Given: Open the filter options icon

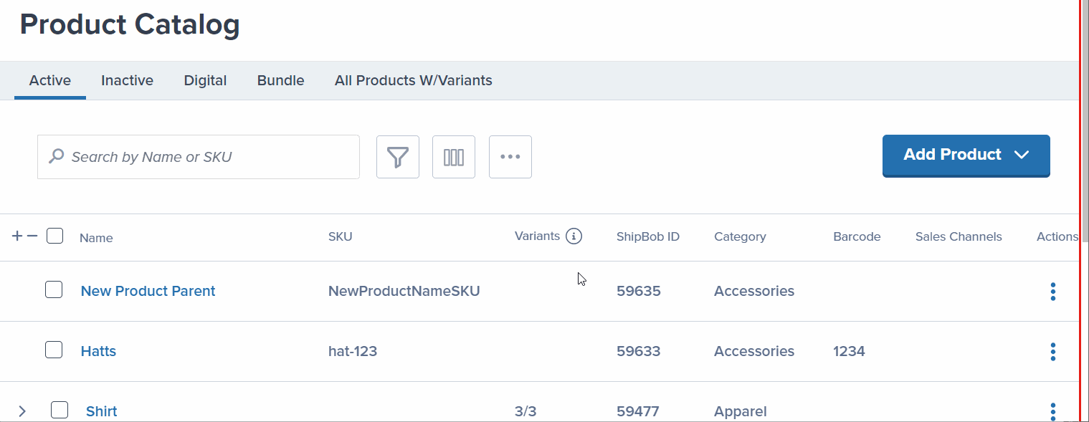Looking at the screenshot, I should [397, 156].
